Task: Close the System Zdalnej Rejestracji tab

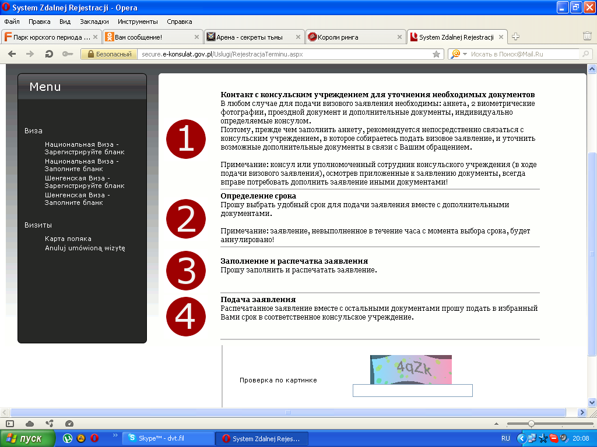Action: 501,37
